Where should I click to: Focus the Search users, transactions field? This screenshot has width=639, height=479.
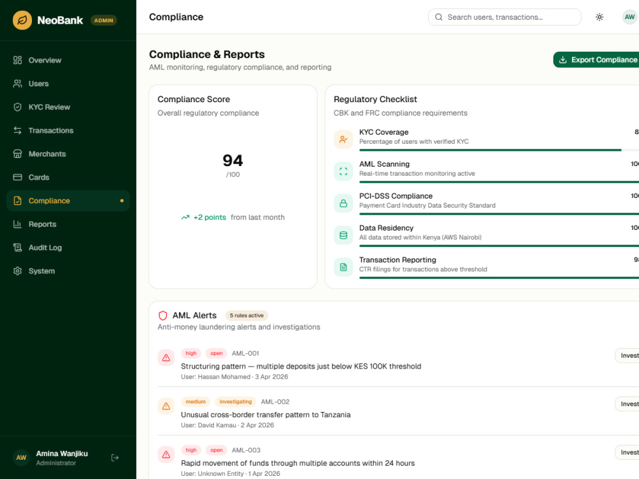[x=505, y=17]
